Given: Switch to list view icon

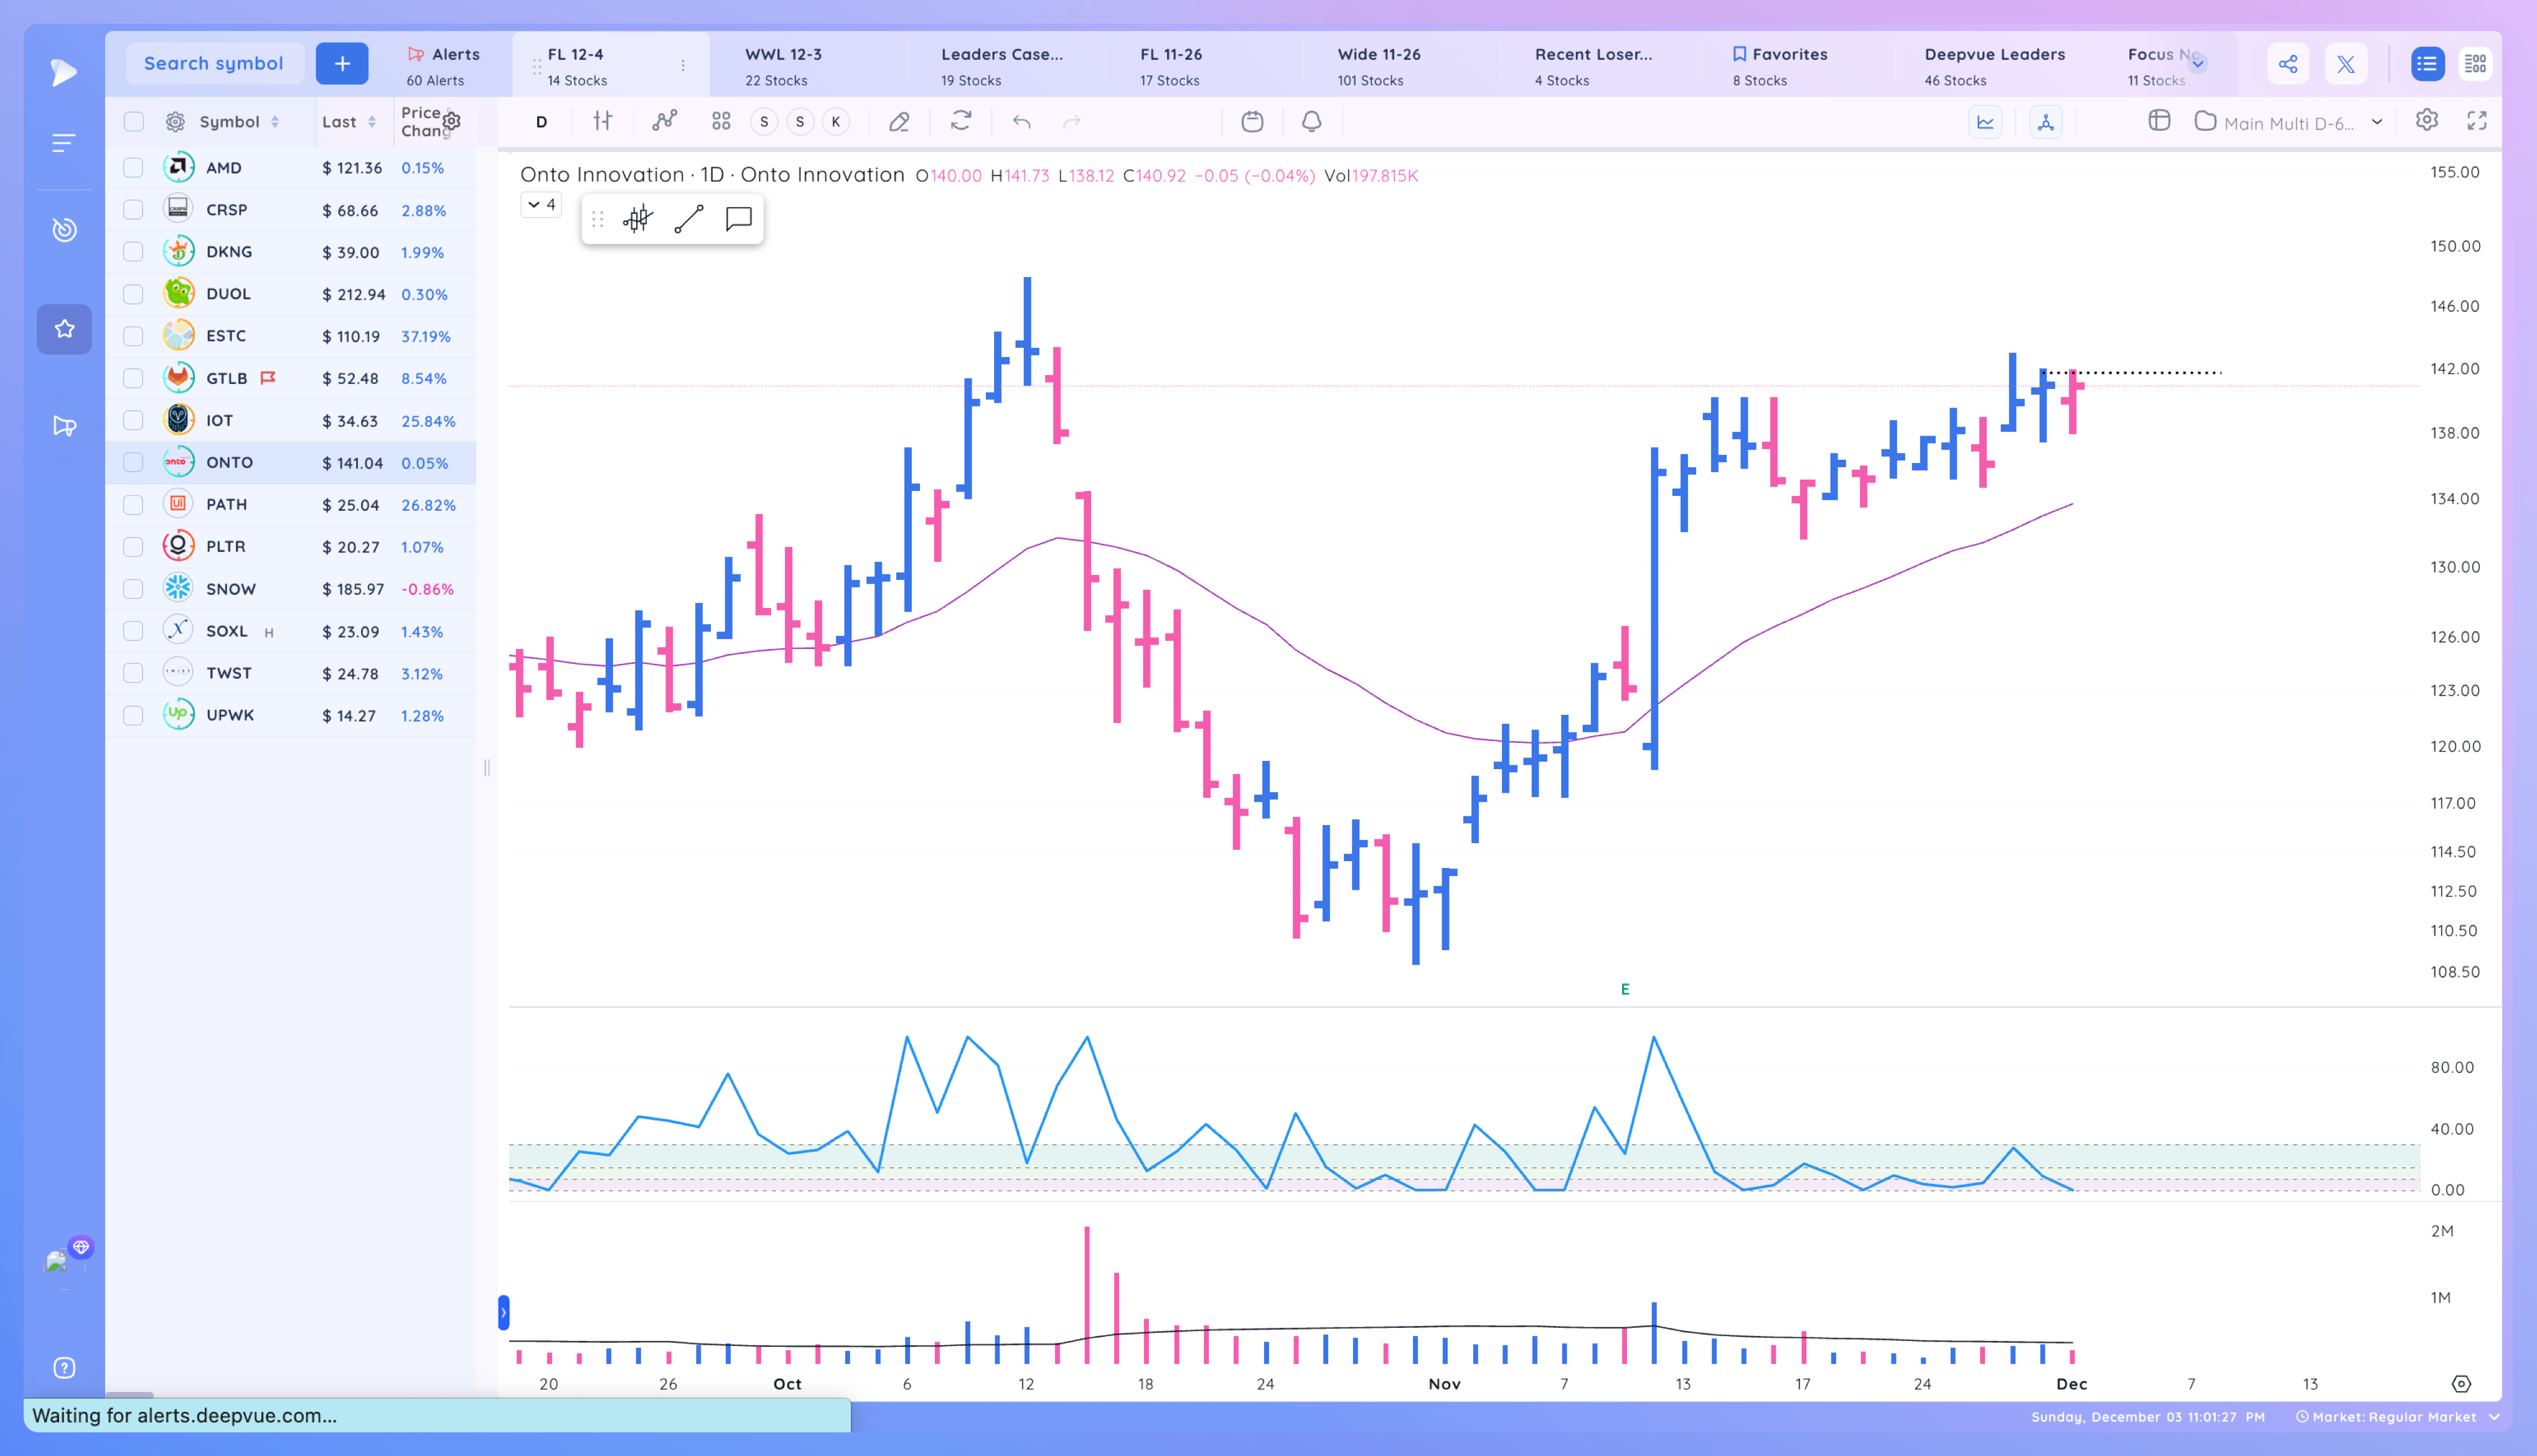Looking at the screenshot, I should click(x=2427, y=64).
